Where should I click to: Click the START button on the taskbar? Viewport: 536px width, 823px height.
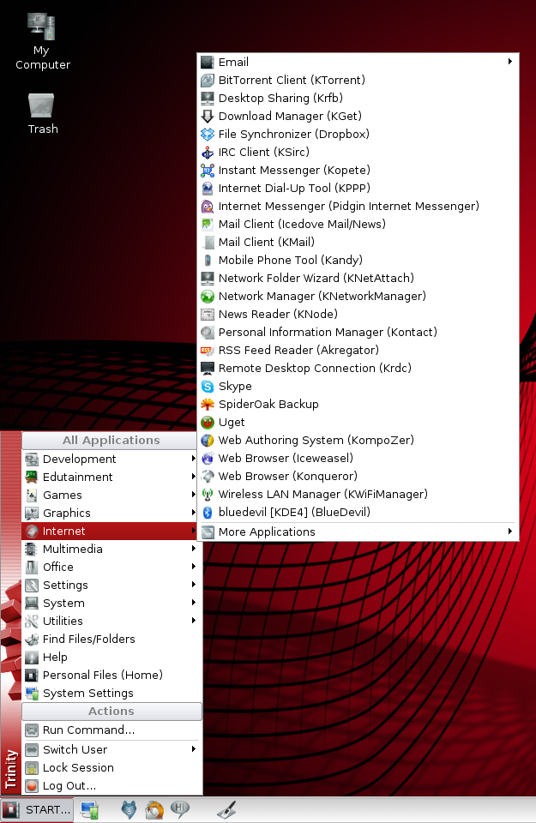[x=37, y=810]
